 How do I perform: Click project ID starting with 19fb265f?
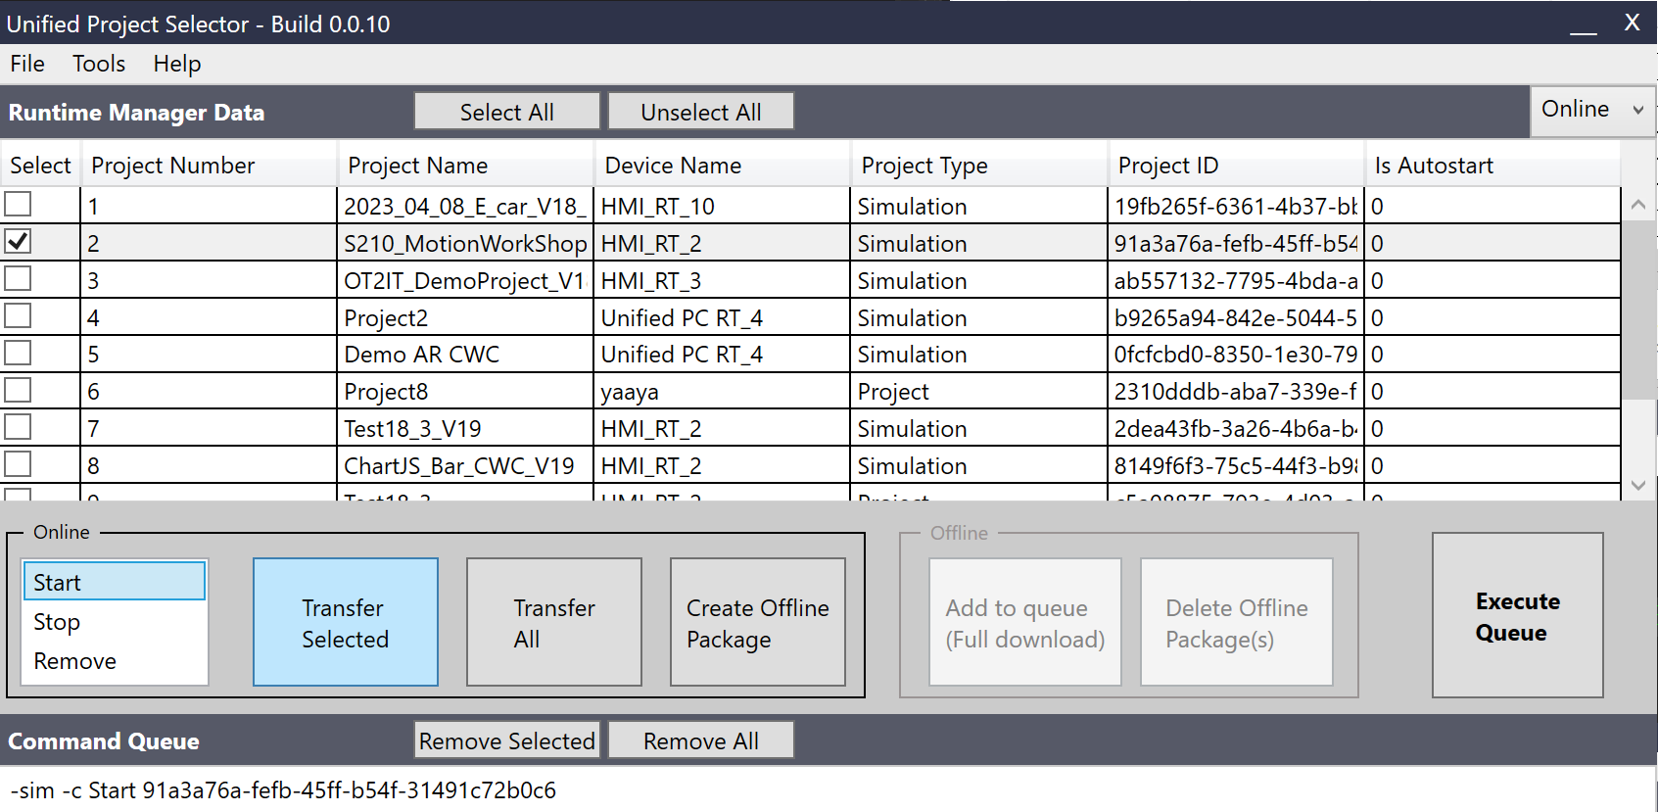tap(1236, 206)
